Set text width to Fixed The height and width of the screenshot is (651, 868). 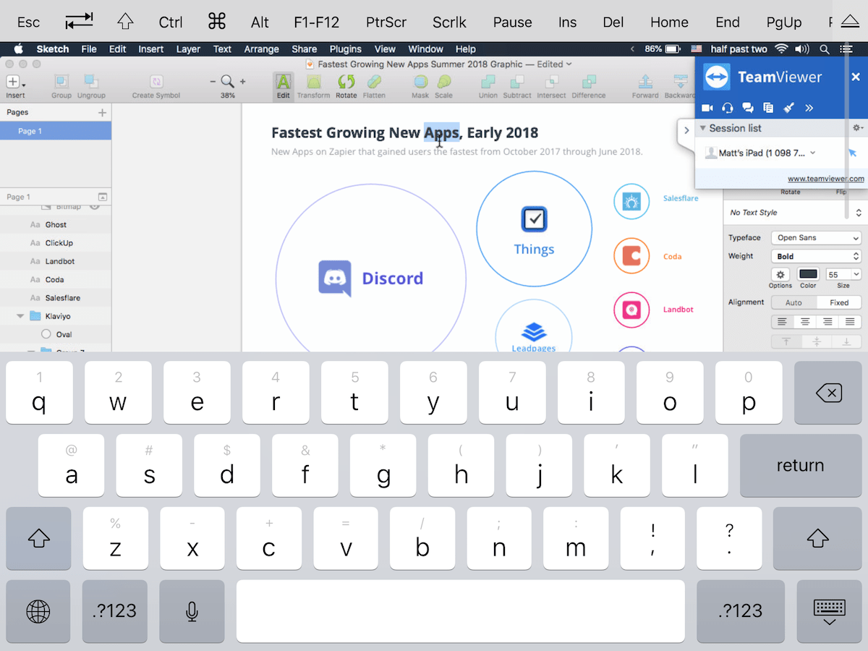(x=839, y=302)
